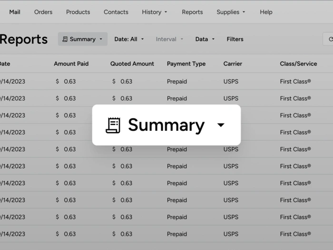Click the refresh icon at the toolbar's right edge

pos(330,39)
